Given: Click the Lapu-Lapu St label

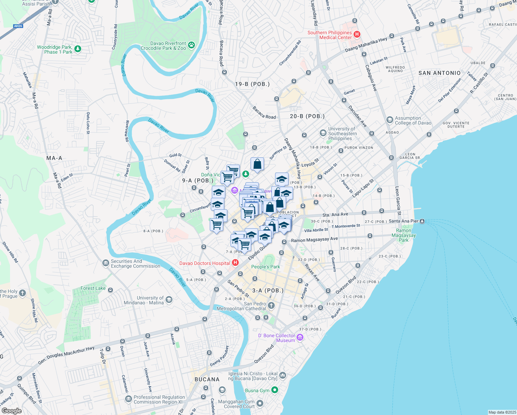Looking at the screenshot, I should click(363, 188).
